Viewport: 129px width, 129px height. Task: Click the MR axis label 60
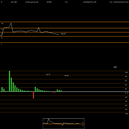click(126, 81)
